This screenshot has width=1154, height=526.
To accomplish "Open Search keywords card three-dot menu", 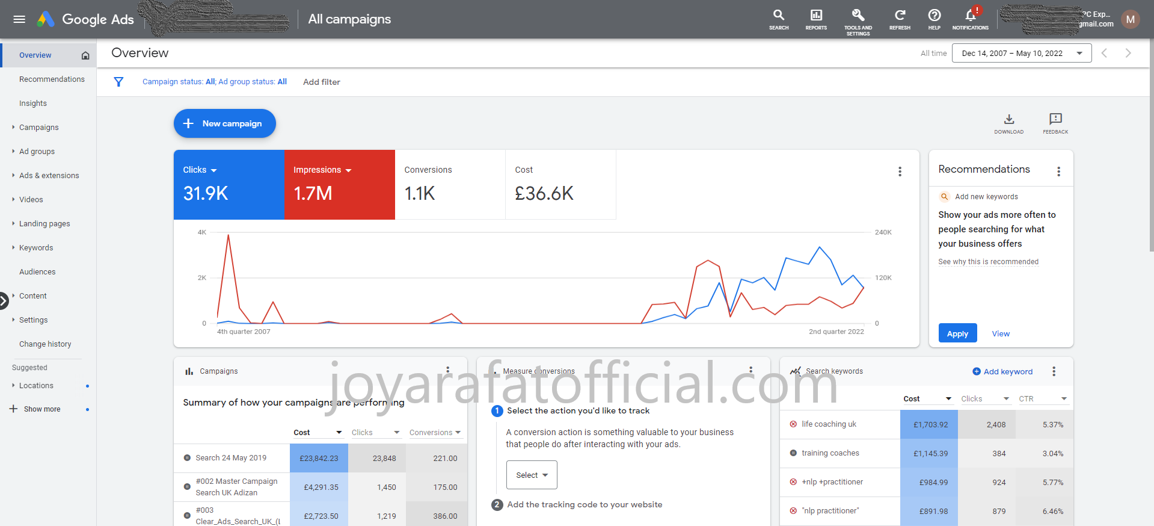I will point(1054,371).
